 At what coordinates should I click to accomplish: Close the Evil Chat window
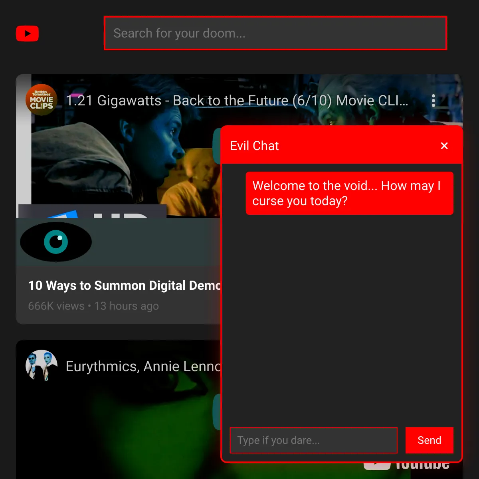pyautogui.click(x=444, y=146)
